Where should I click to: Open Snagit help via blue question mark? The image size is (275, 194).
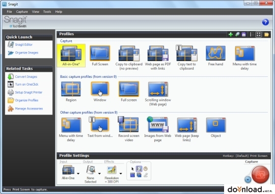click(x=265, y=22)
